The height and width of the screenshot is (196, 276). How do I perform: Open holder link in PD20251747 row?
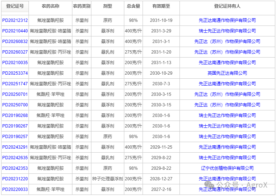tap(227, 84)
